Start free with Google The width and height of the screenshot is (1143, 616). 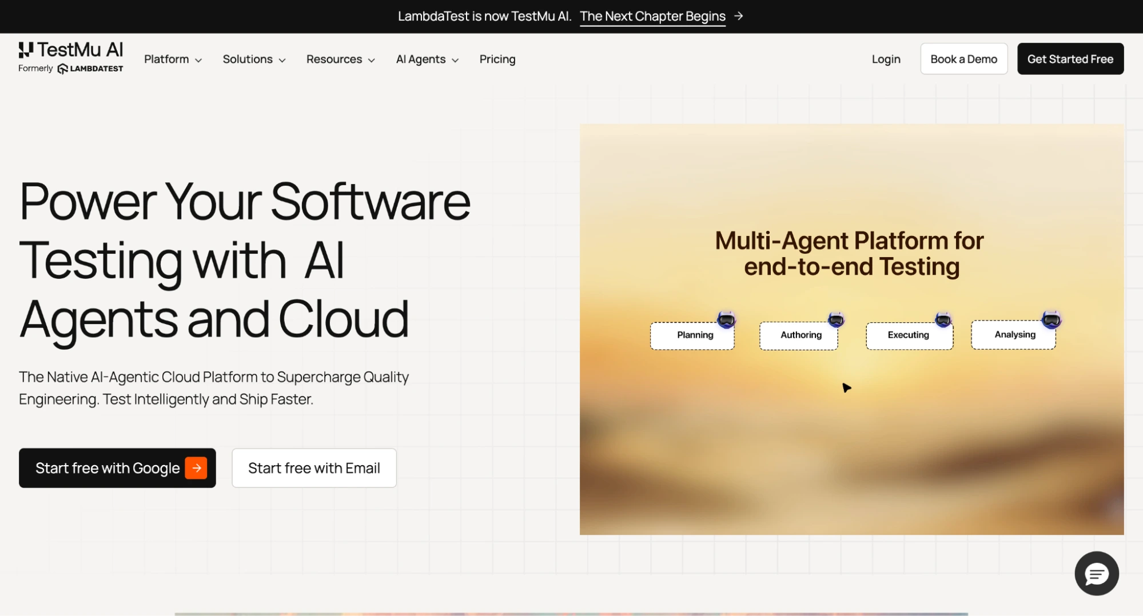[117, 468]
